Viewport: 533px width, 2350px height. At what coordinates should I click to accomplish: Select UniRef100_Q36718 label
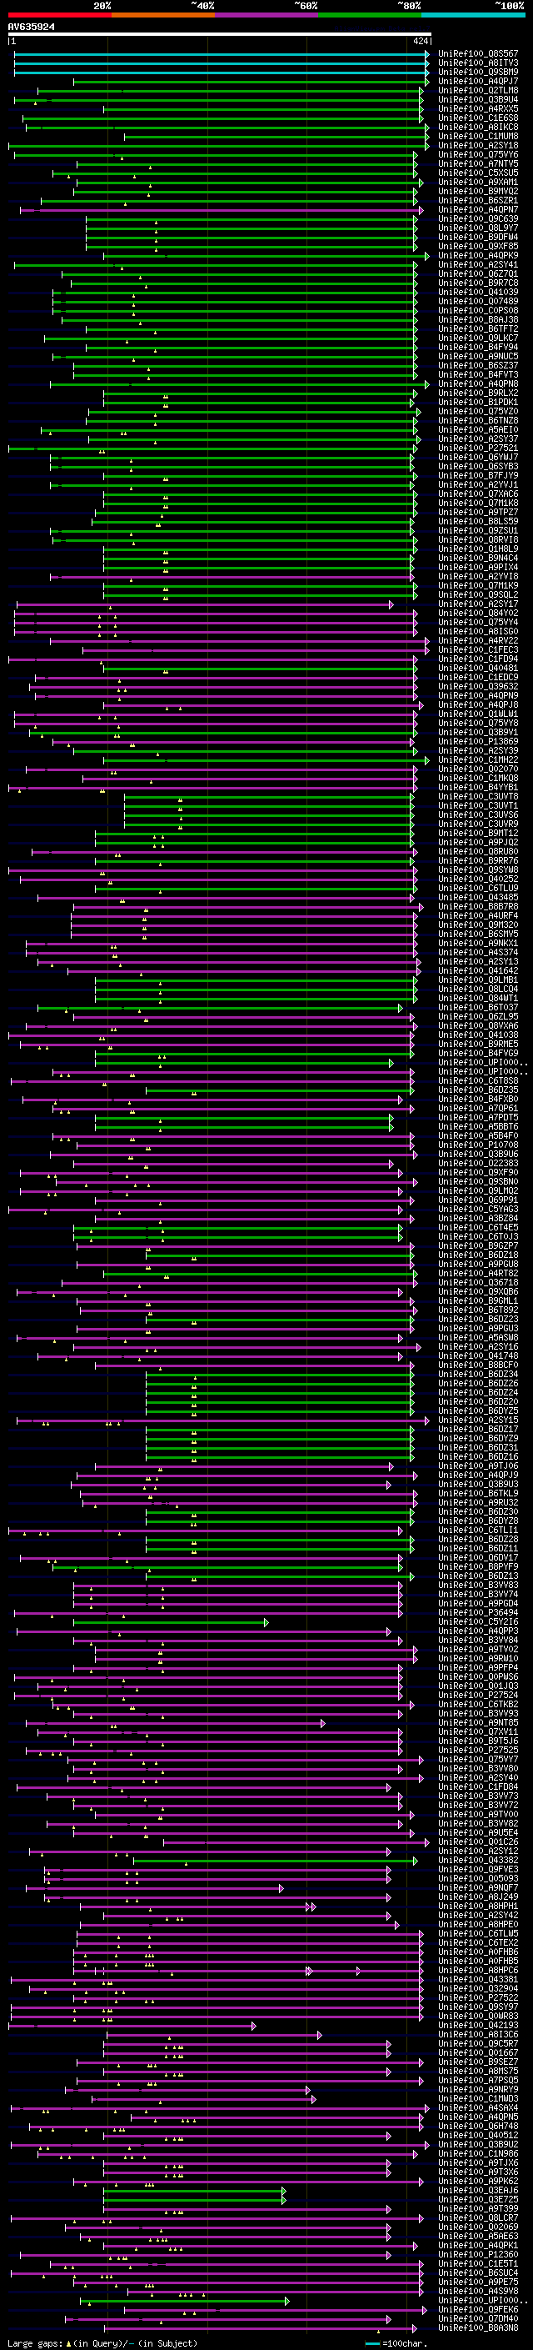(478, 1284)
